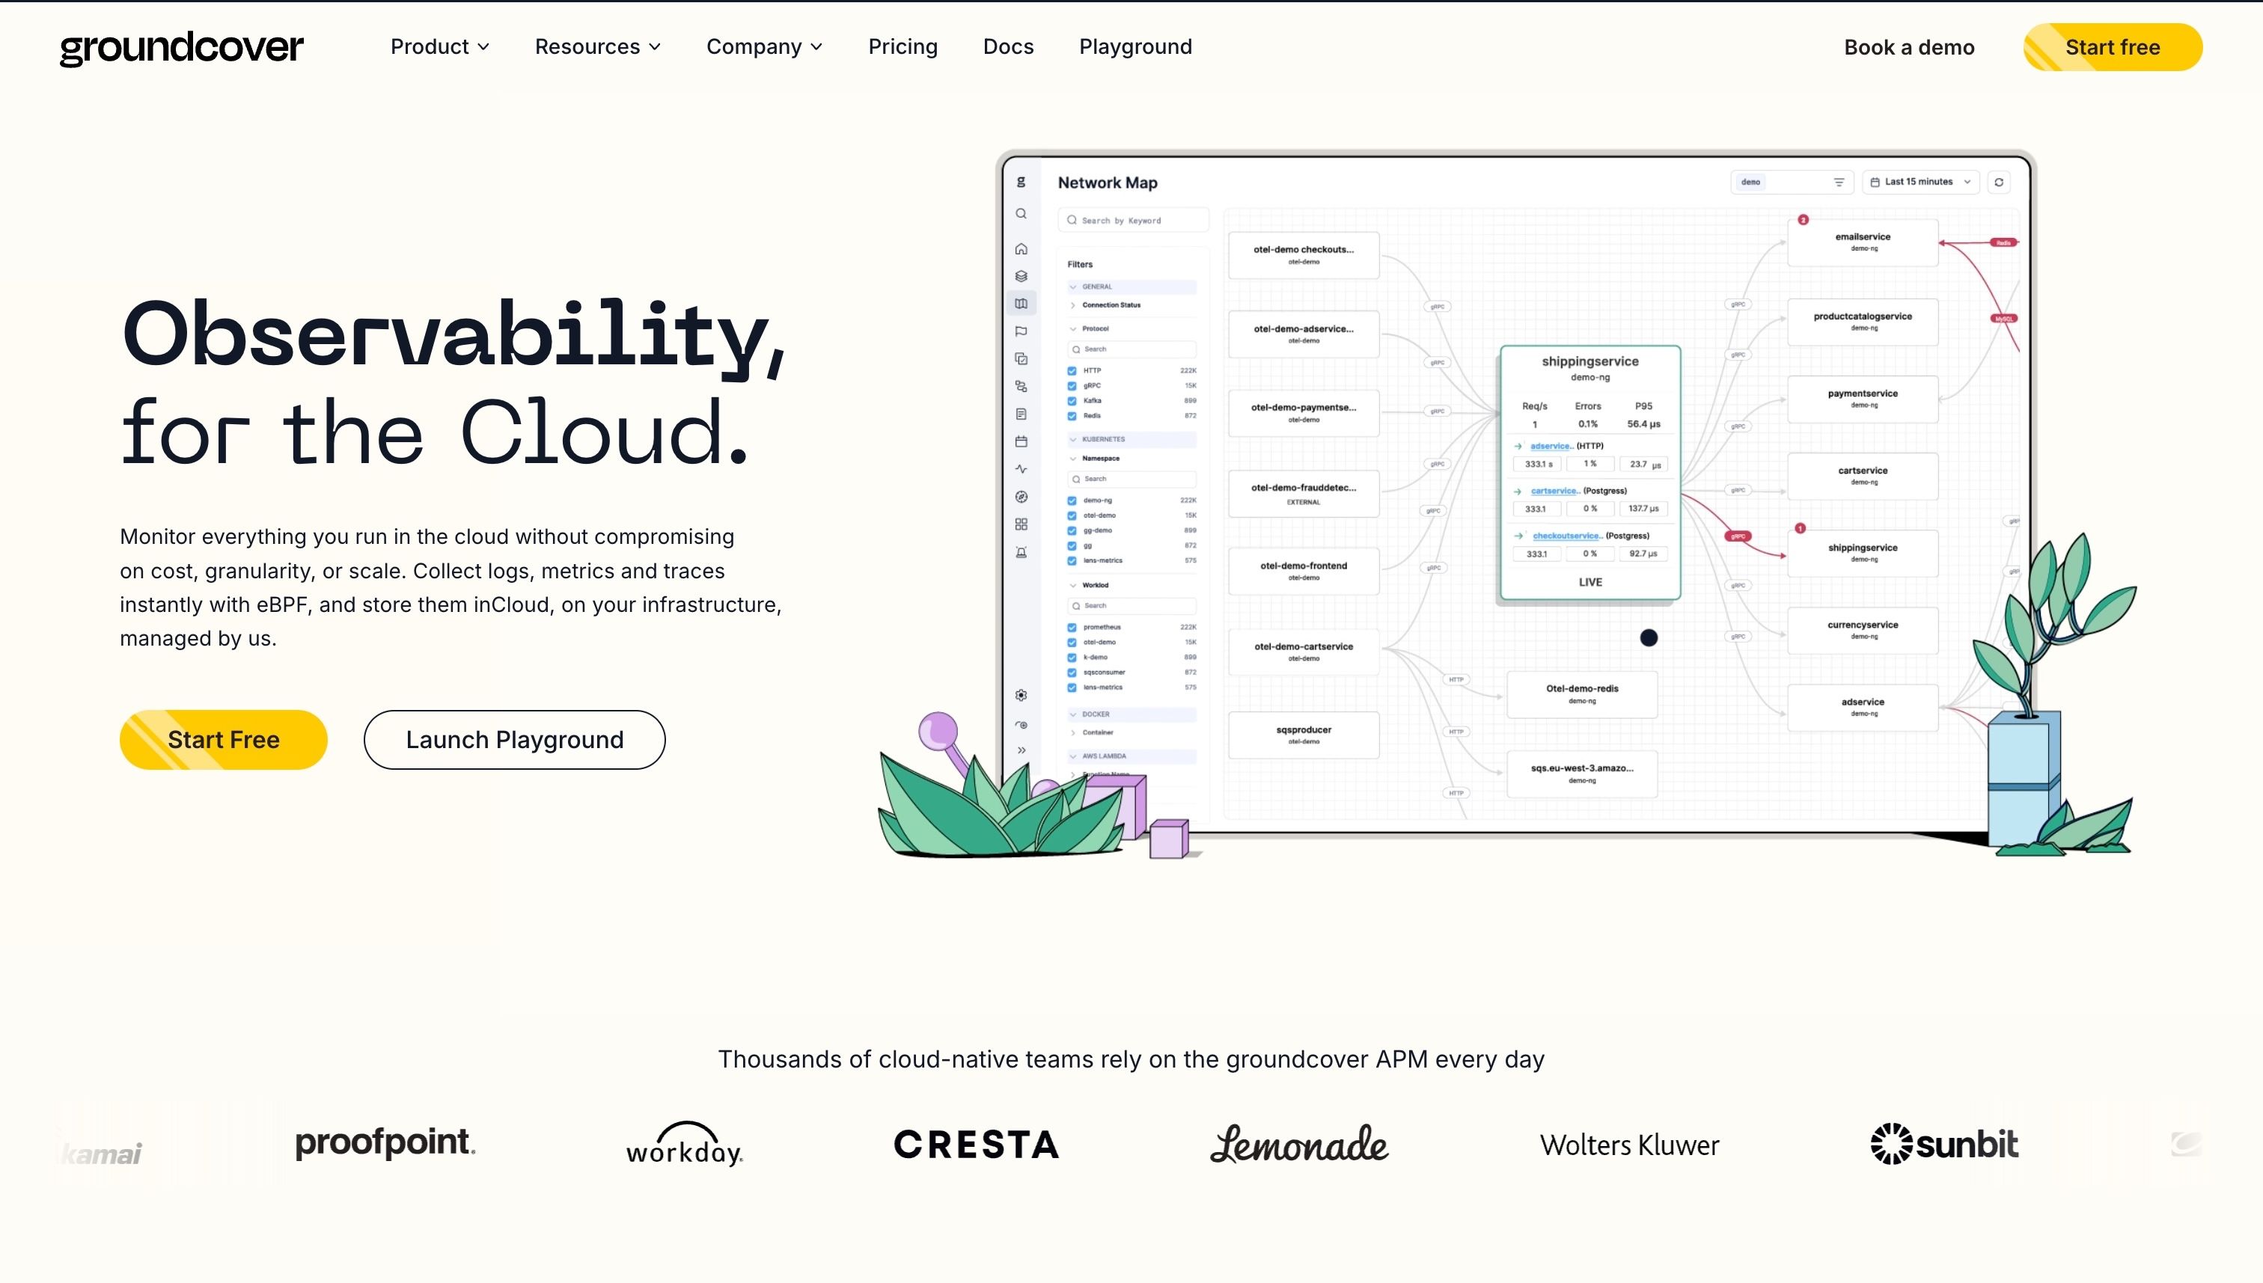Open the activity pulse icon in the sidebar
Screen dimensions: 2263x1283
[1021, 470]
